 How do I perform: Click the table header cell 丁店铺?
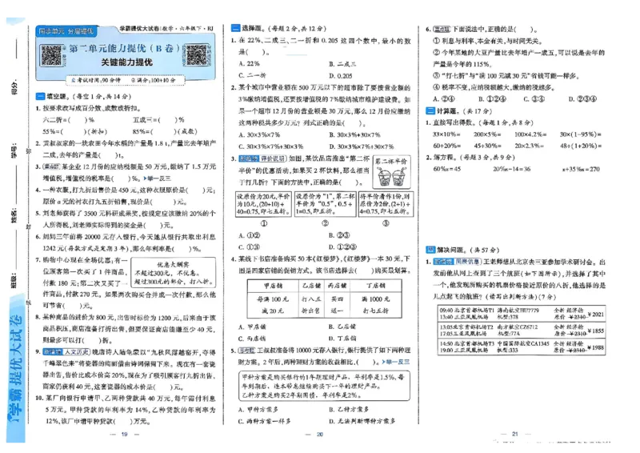pos(376,286)
